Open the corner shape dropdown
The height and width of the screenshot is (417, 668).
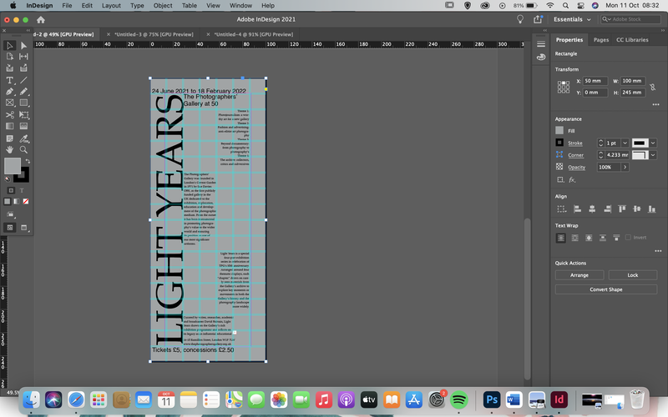653,155
